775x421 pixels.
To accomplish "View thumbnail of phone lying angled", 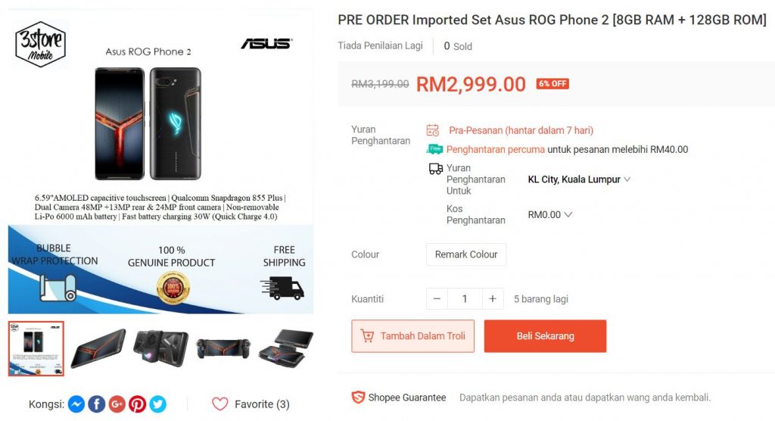I will click(x=98, y=349).
